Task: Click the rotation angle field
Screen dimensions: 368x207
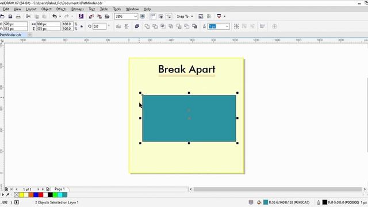Action: coord(99,26)
